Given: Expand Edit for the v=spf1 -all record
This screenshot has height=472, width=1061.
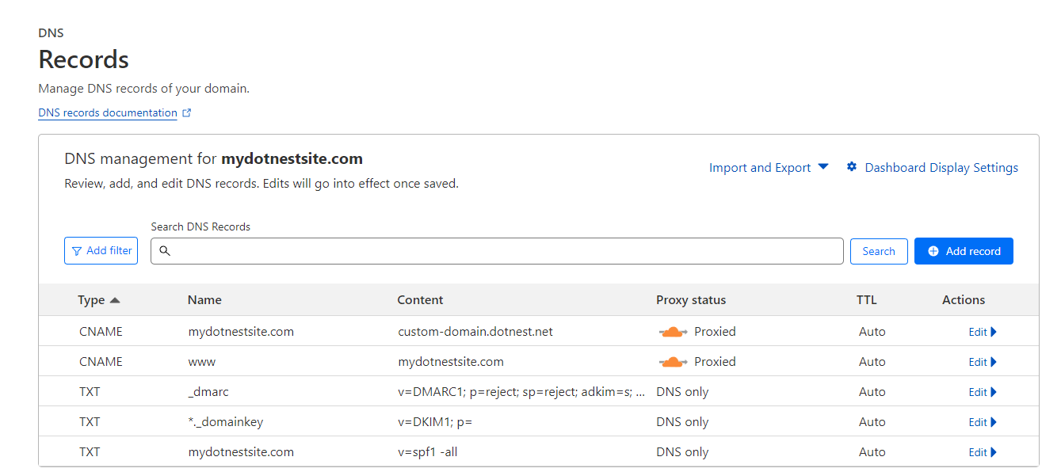Looking at the screenshot, I should [983, 453].
